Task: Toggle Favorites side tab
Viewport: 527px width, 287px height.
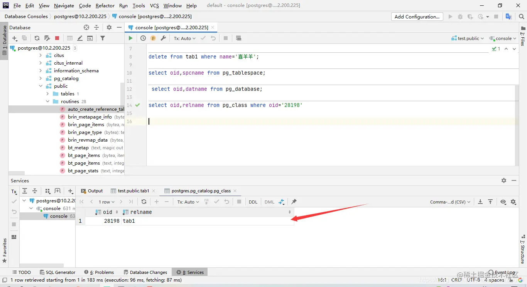Action: 5,250
